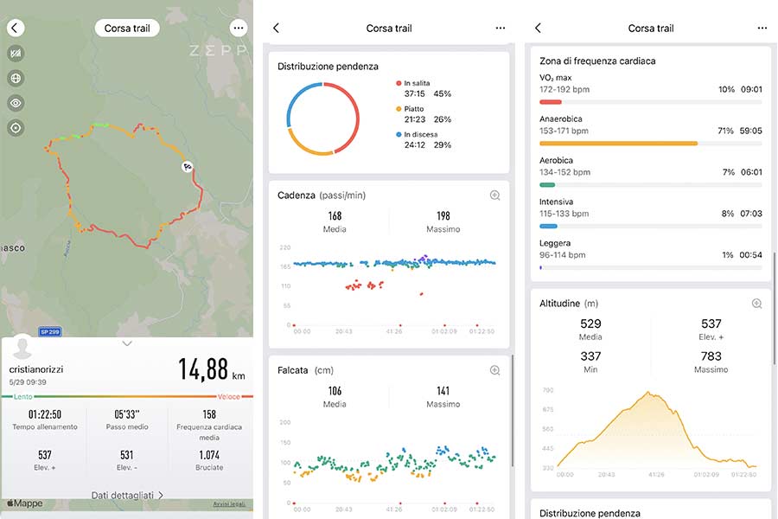
Task: Open three-dot menu on map screen
Action: point(238,28)
